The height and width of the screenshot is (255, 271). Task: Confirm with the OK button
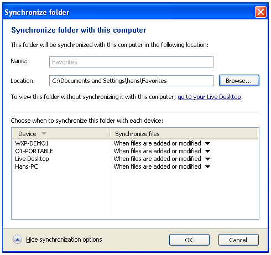point(189,240)
